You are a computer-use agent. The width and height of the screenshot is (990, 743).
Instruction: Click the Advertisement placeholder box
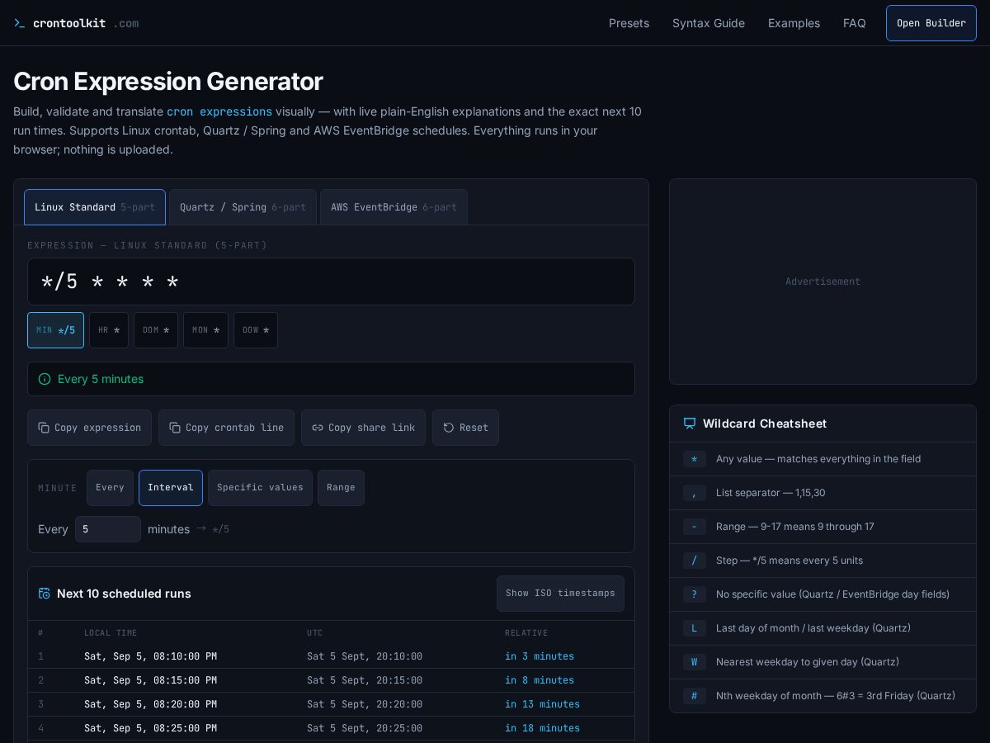pyautogui.click(x=823, y=282)
